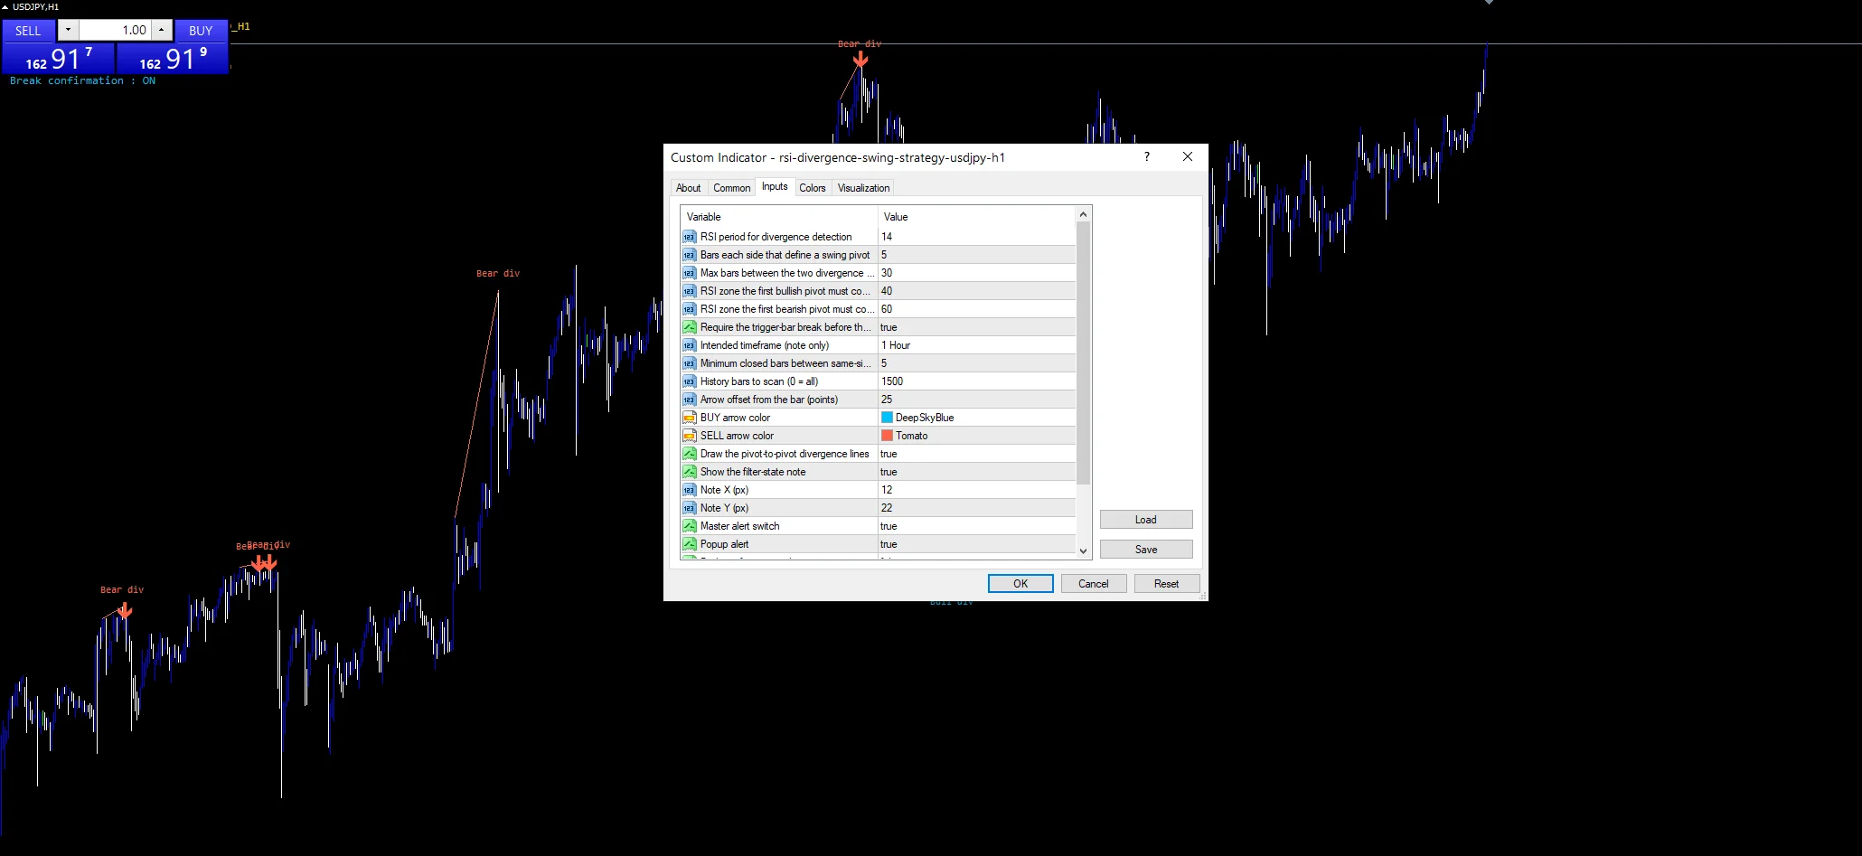1862x856 pixels.
Task: Click the icon beside RSI period for divergence detection
Action: click(x=689, y=237)
